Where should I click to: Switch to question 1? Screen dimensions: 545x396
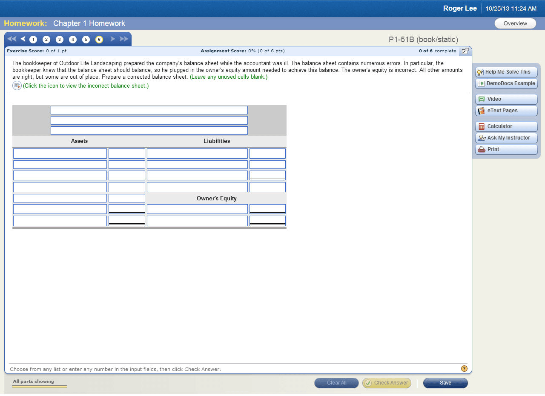click(33, 39)
